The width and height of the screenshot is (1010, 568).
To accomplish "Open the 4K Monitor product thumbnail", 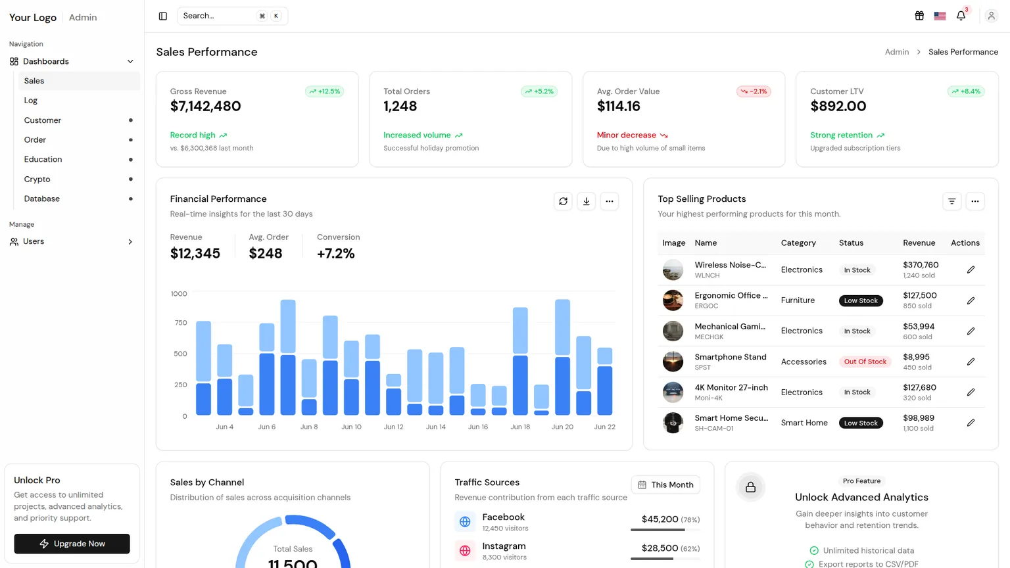I will [x=673, y=392].
